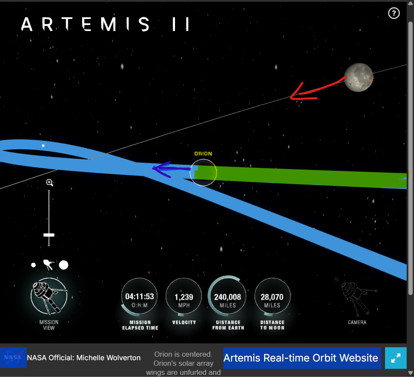
Task: Click the yellow ORION label
Action: click(x=203, y=154)
